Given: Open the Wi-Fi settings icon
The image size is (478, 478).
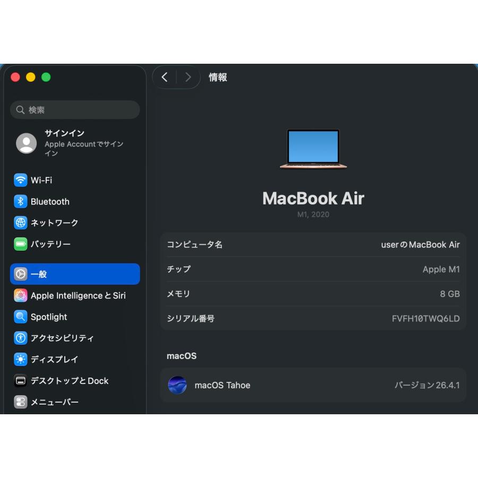Looking at the screenshot, I should [20, 180].
